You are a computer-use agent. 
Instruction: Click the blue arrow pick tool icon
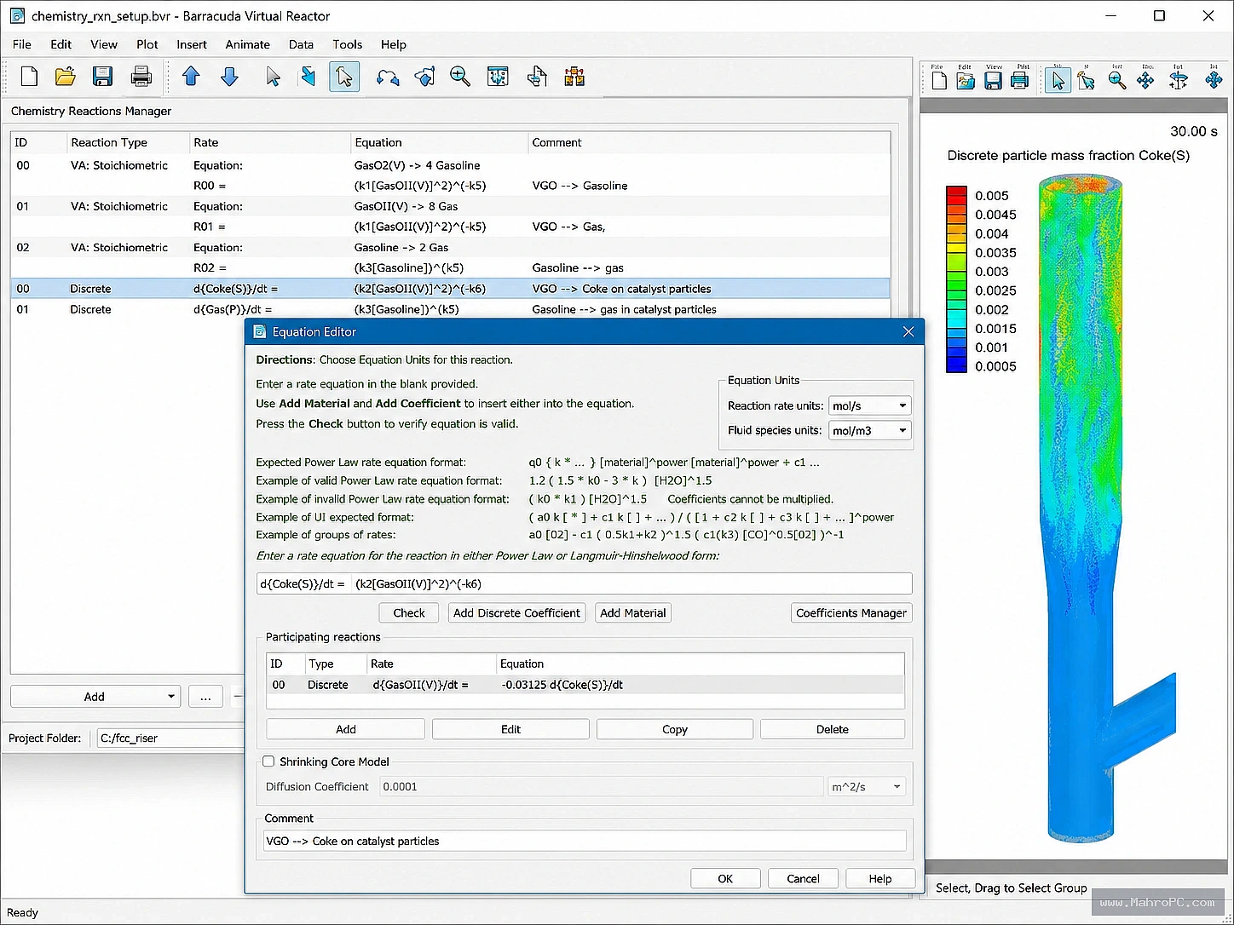(308, 77)
